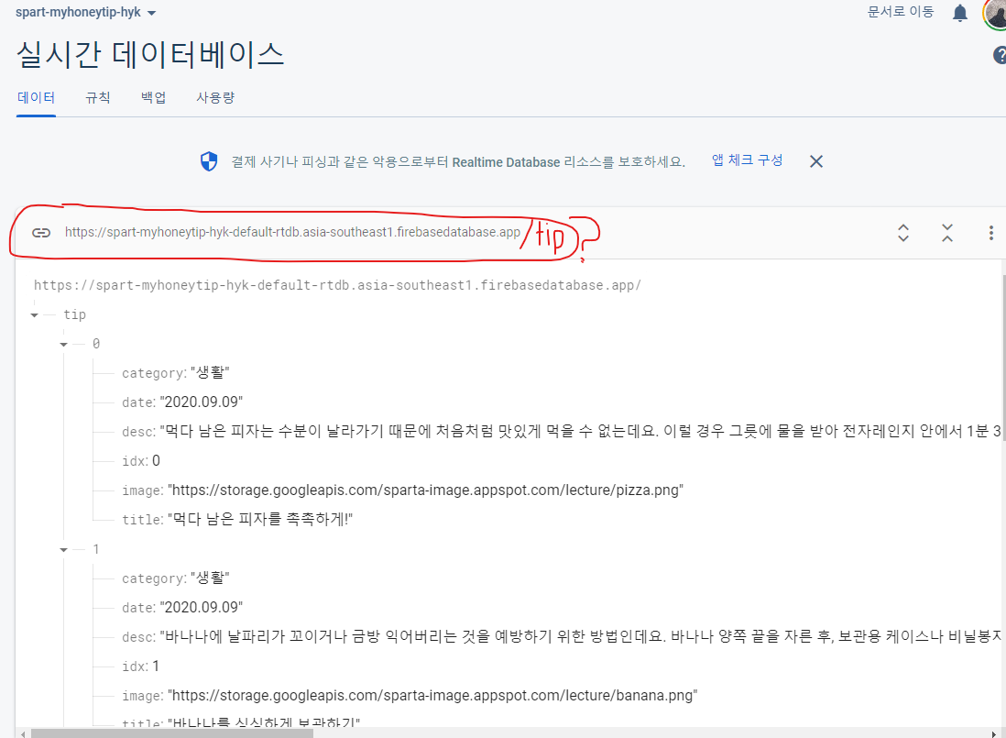Dismiss the App Check banner

click(816, 161)
